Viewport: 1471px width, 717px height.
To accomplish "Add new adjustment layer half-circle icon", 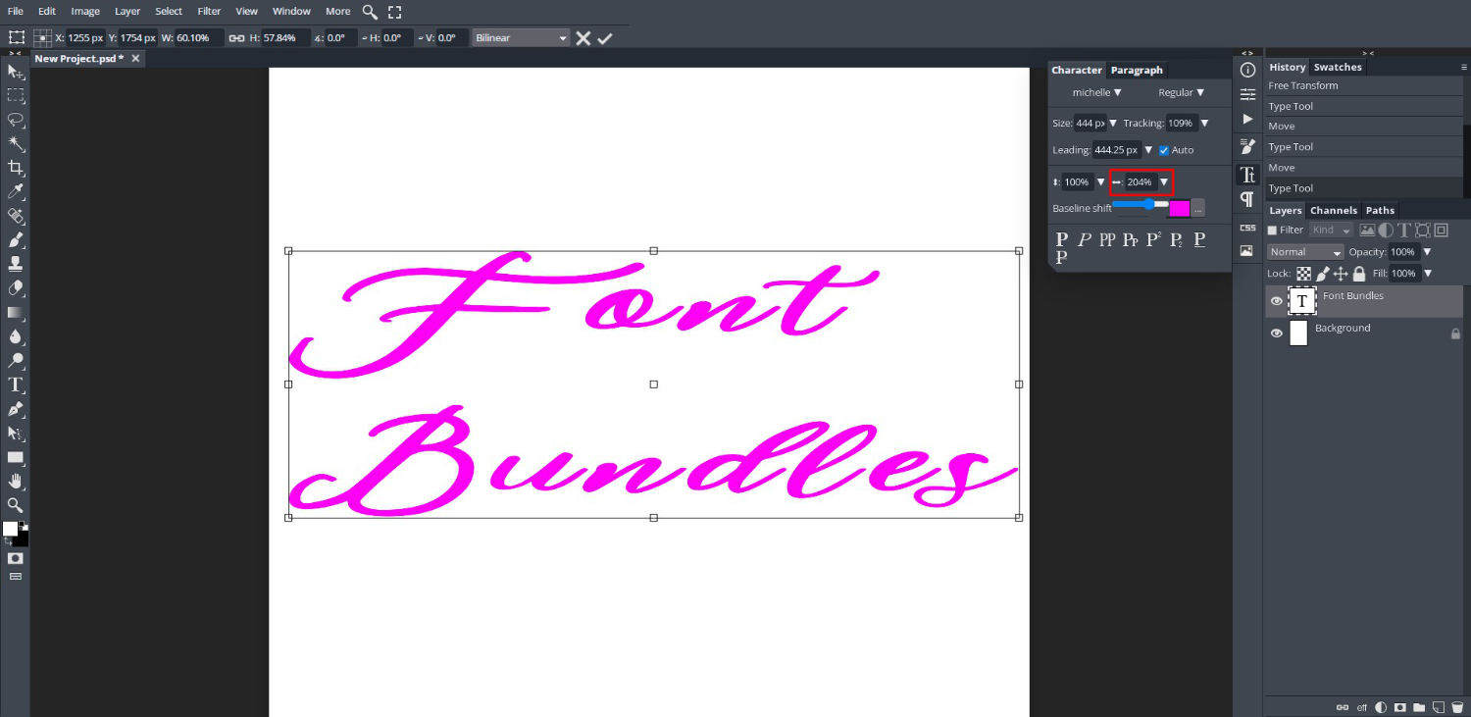I will click(1382, 707).
